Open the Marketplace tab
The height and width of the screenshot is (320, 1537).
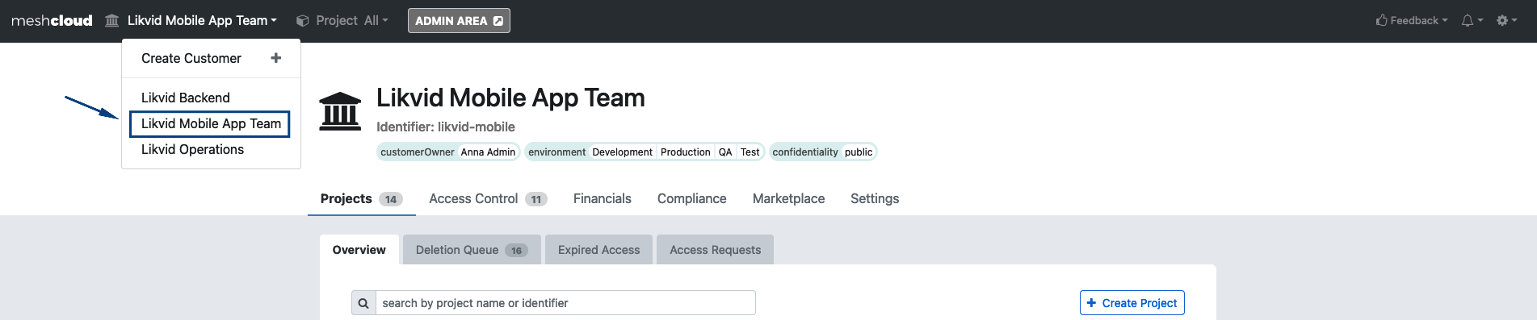tap(789, 198)
